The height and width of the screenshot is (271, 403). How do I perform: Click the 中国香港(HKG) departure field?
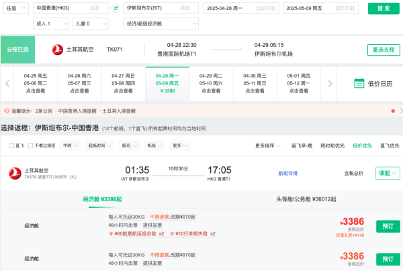pos(71,8)
